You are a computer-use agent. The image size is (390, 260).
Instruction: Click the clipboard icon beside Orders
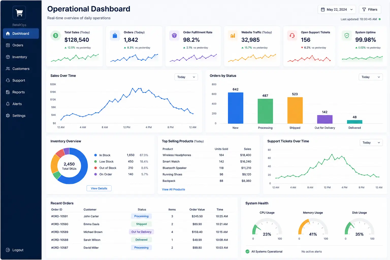tap(8, 45)
